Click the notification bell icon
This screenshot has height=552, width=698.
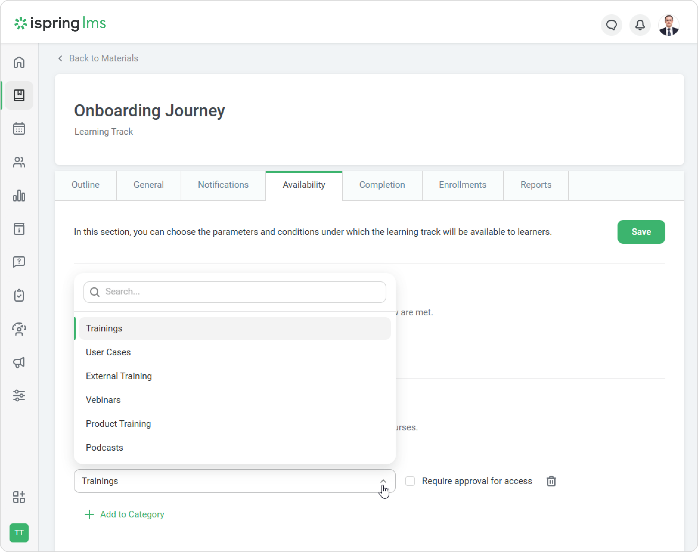click(640, 25)
